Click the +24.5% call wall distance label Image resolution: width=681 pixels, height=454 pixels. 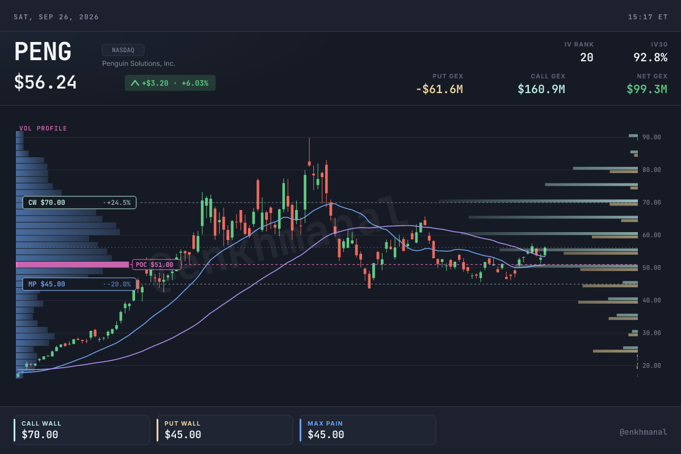117,203
